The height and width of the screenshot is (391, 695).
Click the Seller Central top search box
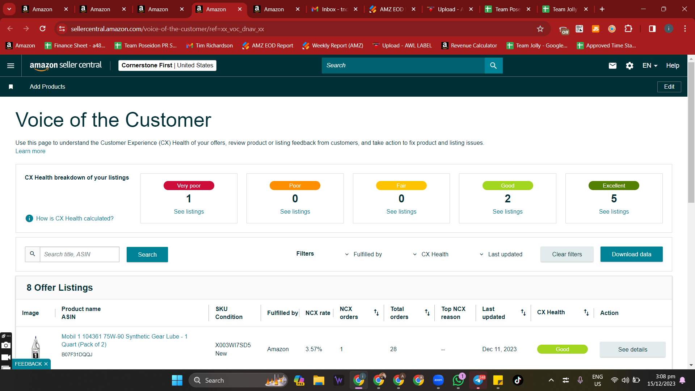tap(403, 66)
